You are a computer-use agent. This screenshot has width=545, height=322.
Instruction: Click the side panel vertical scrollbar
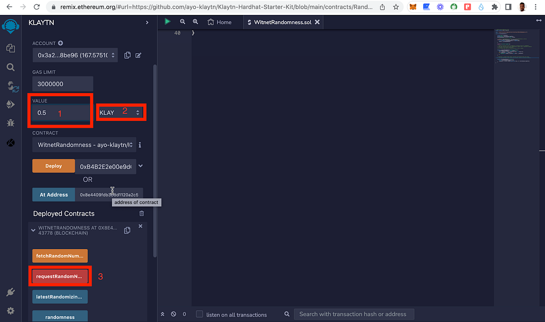[x=155, y=160]
